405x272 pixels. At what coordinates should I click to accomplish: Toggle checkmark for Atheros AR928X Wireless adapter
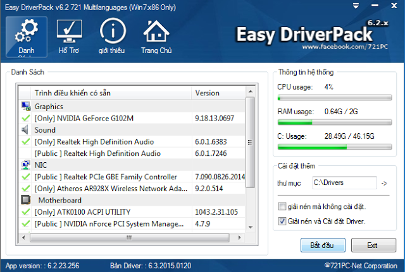pyautogui.click(x=25, y=189)
